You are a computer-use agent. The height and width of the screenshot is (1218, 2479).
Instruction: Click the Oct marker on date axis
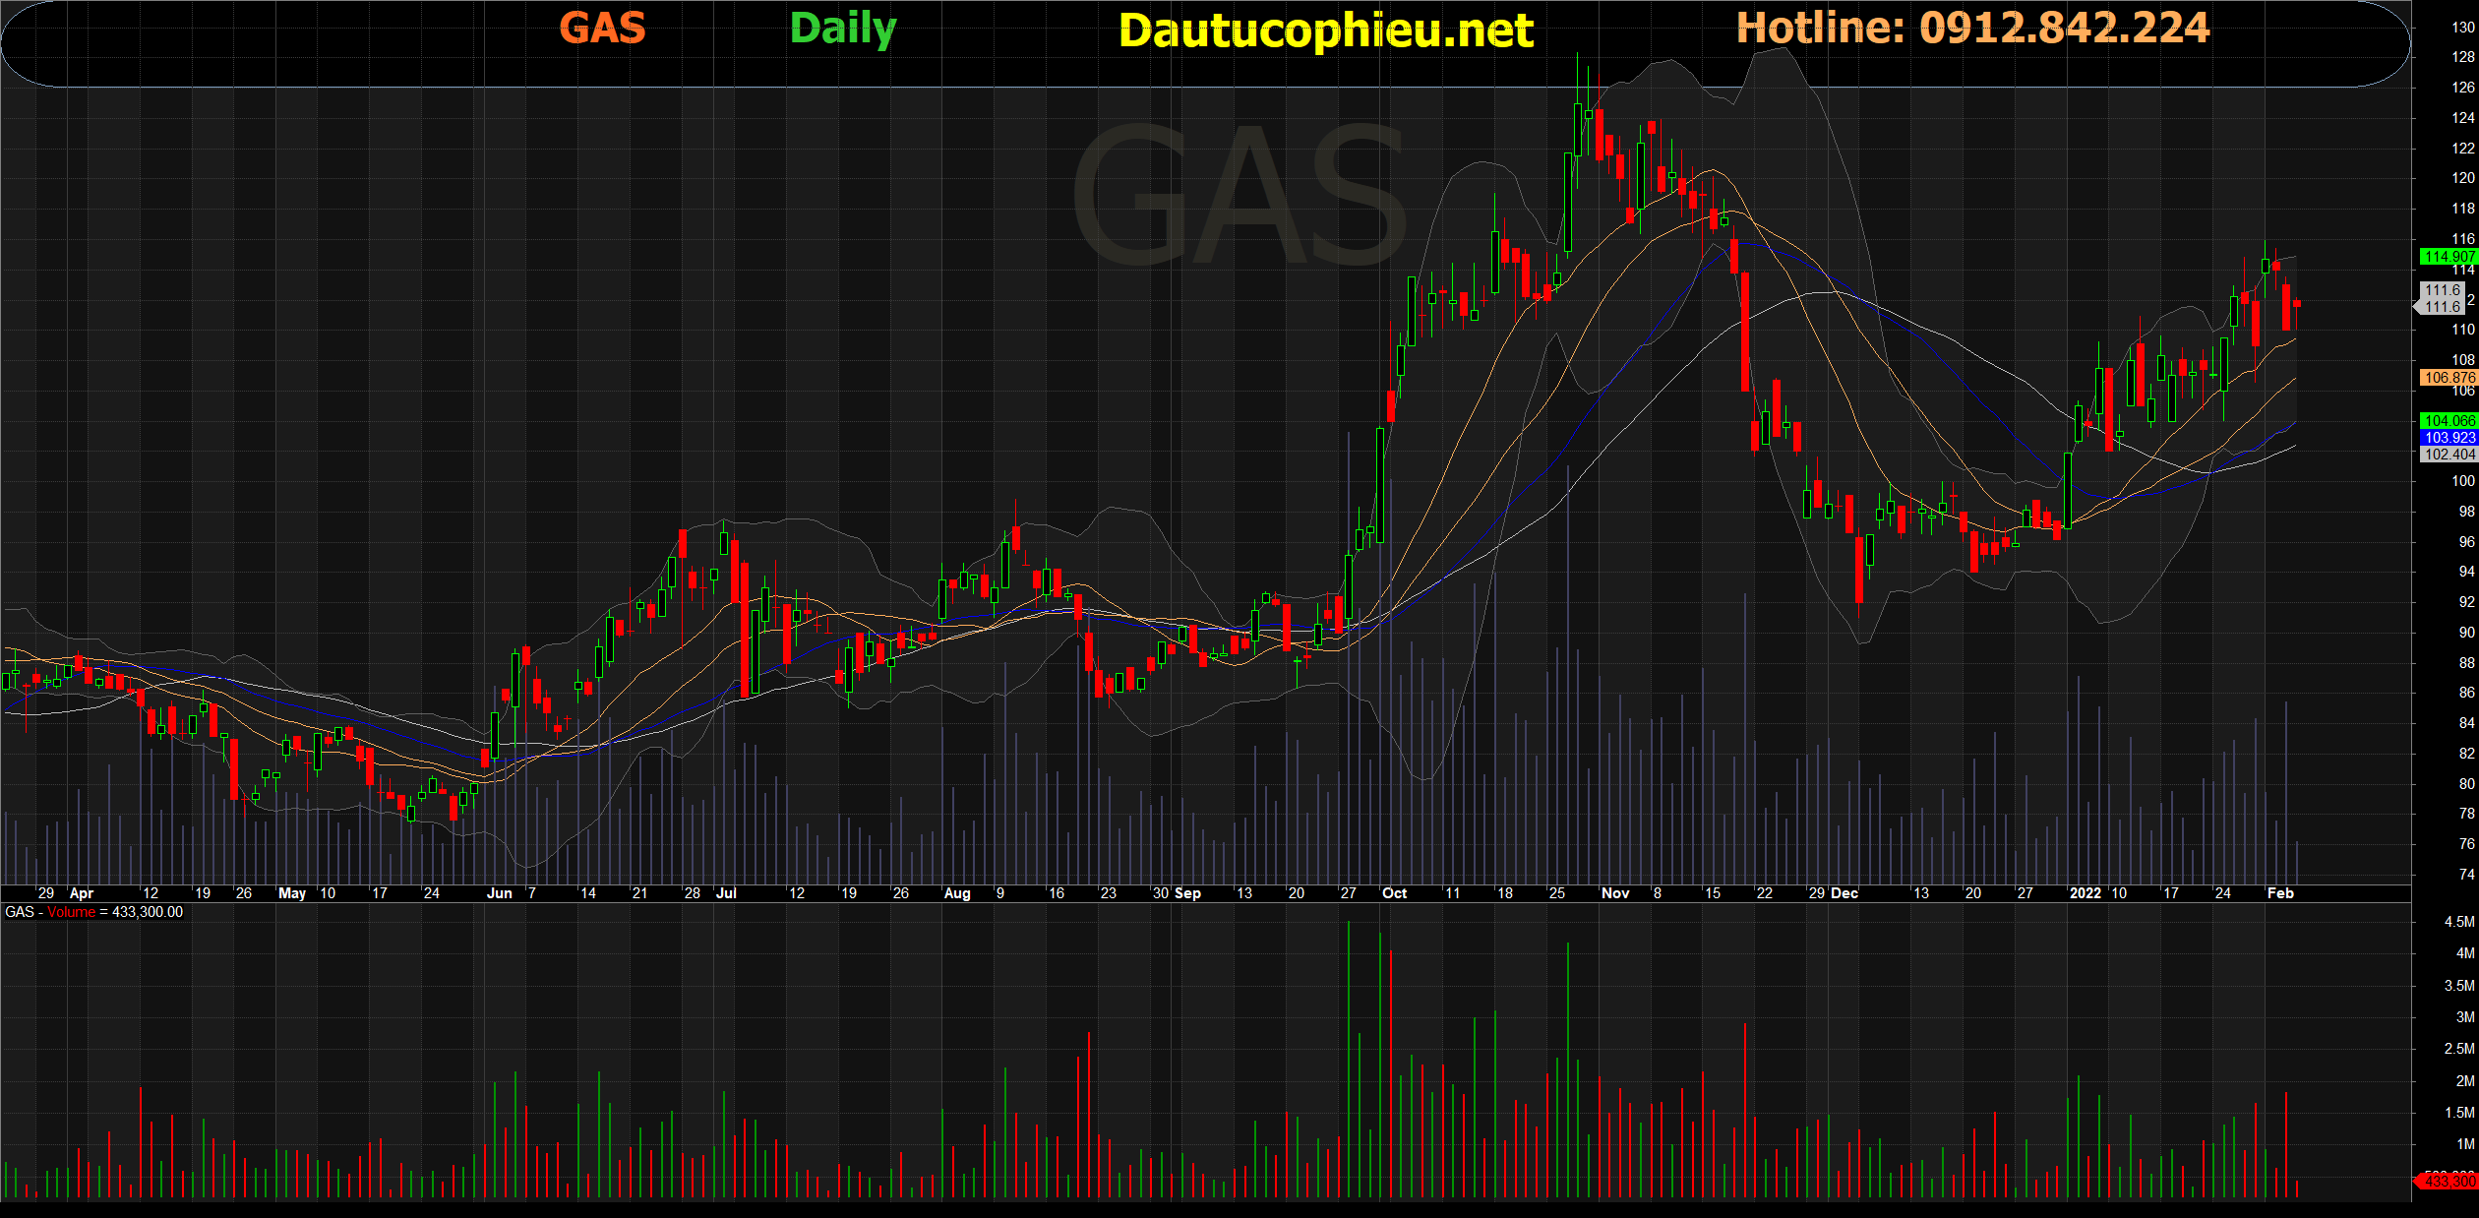tap(1394, 893)
